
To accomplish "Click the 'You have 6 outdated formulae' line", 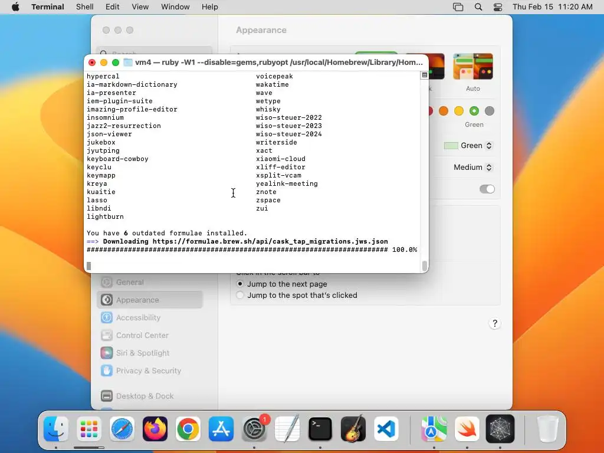I will (167, 233).
